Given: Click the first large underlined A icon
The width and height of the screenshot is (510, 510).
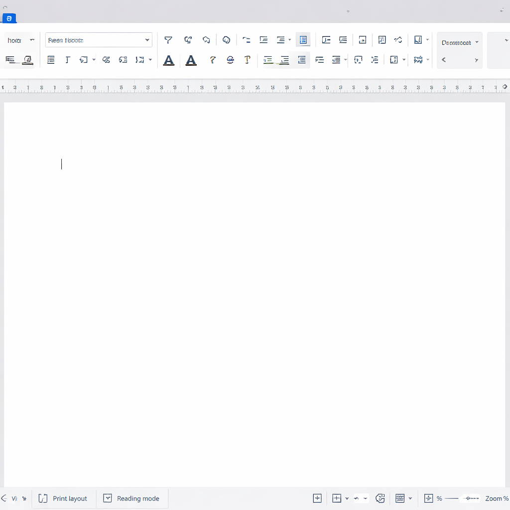Looking at the screenshot, I should [169, 60].
